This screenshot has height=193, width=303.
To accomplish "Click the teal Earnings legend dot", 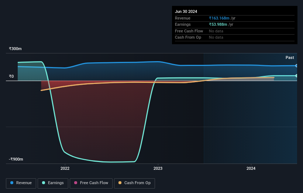I will pos(44,183).
